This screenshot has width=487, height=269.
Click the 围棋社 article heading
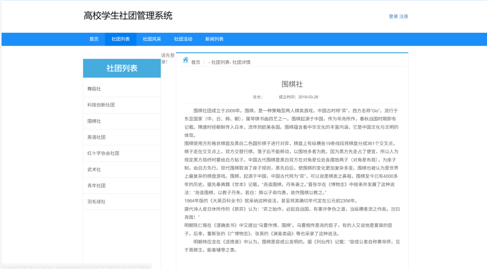click(x=292, y=84)
